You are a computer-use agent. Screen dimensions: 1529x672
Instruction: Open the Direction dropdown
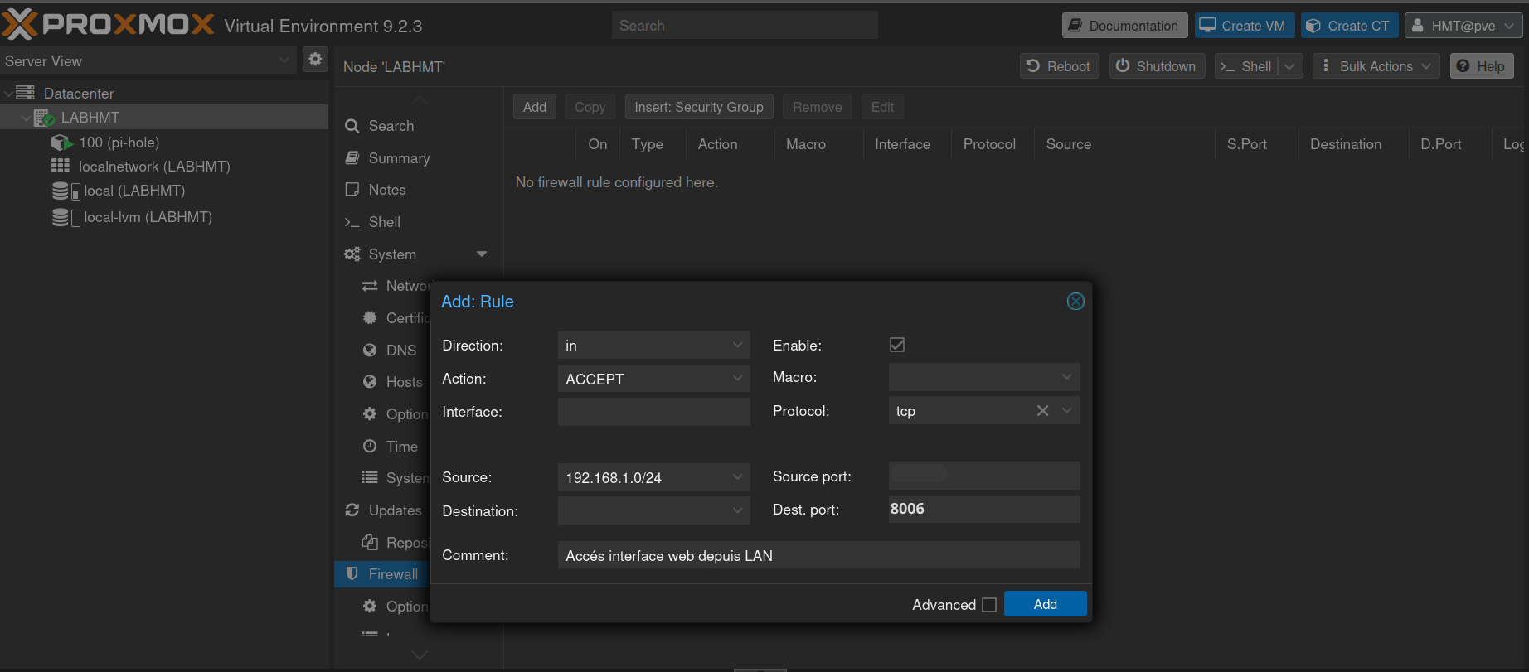[x=737, y=346]
